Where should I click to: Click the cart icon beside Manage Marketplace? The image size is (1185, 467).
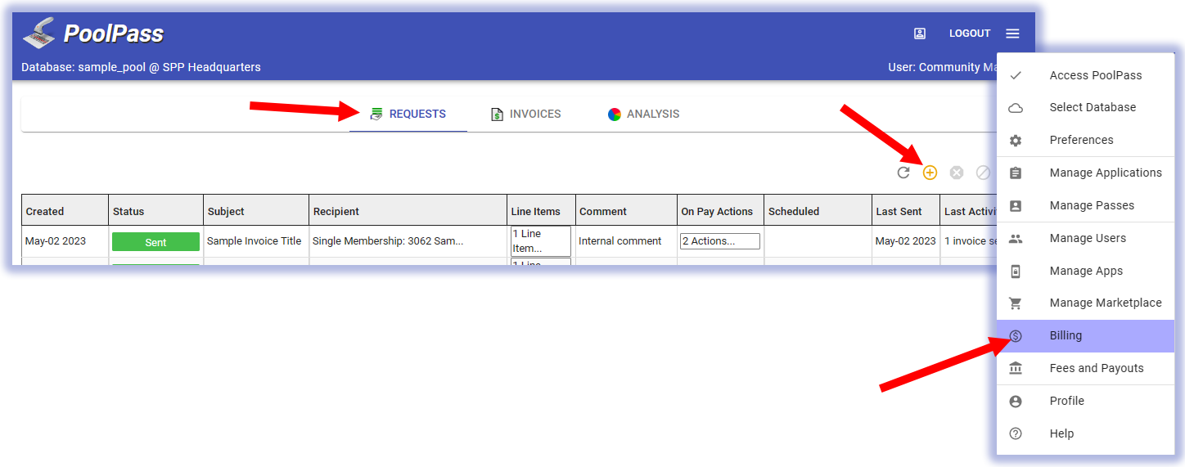coord(1016,303)
